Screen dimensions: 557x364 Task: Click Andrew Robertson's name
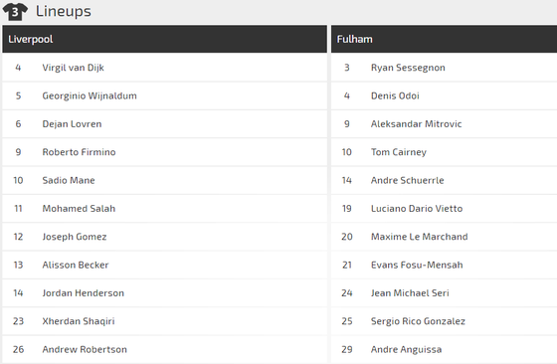[x=85, y=349]
